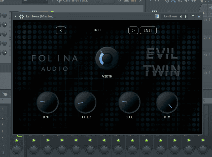The image size is (212, 157).
Task: Select playlist Track 3 label behind the plugin
Action: click(207, 55)
